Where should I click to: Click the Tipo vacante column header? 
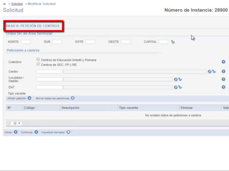(148, 108)
